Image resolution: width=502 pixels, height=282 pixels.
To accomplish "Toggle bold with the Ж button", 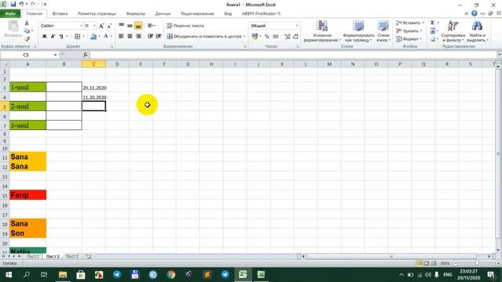I will [45, 37].
